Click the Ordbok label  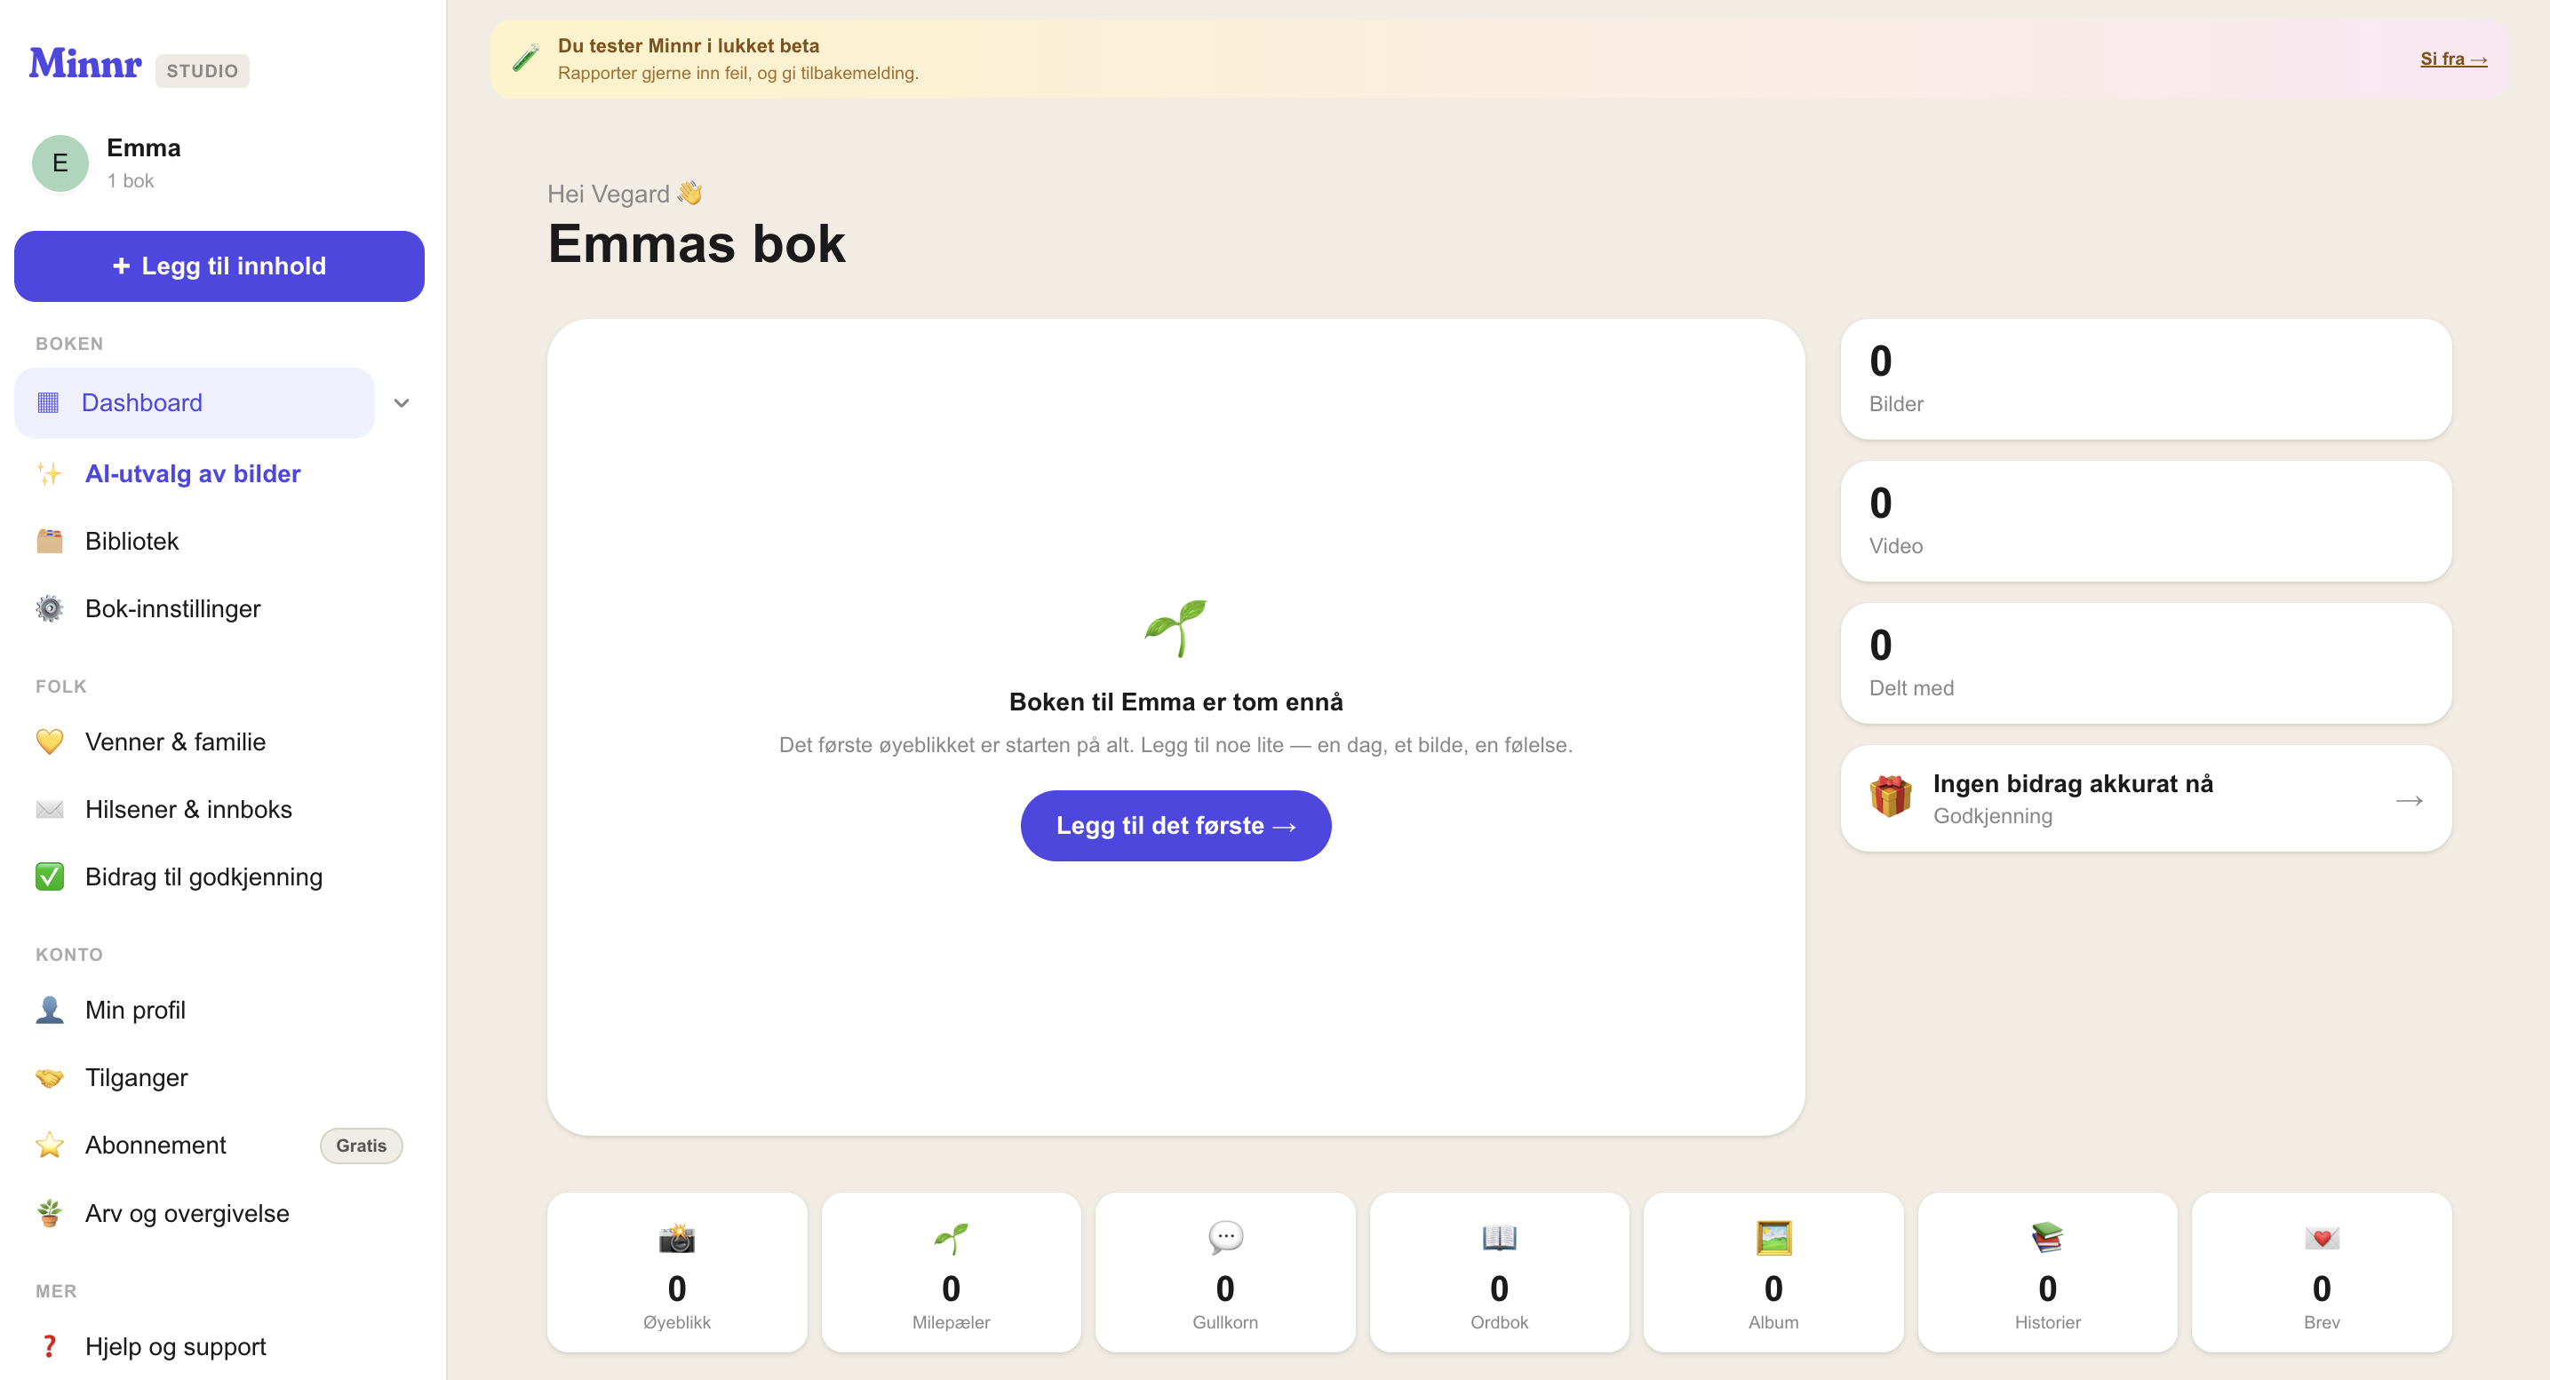click(1500, 1322)
